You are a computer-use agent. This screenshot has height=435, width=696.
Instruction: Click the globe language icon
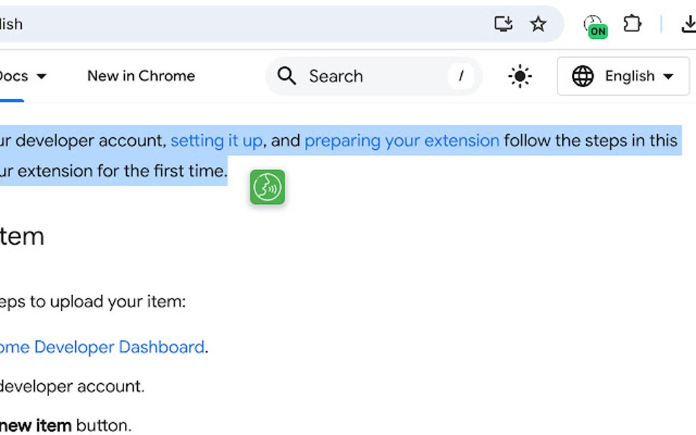click(x=583, y=76)
